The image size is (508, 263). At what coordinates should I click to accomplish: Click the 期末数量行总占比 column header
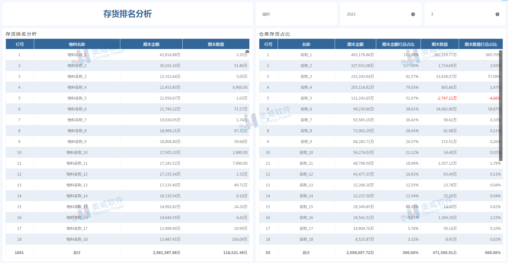(481, 44)
